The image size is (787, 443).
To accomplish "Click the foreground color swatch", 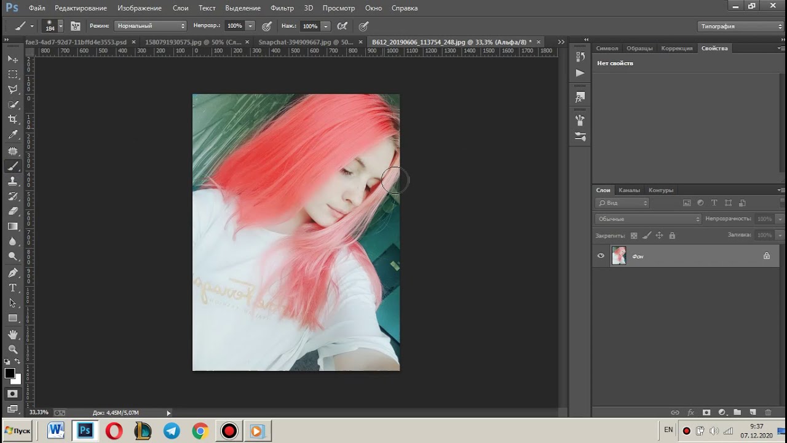I will (x=9, y=373).
